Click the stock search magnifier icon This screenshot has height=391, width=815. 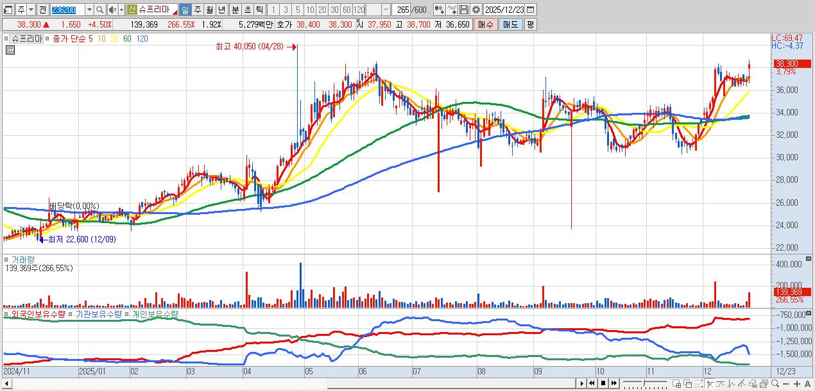pos(99,10)
